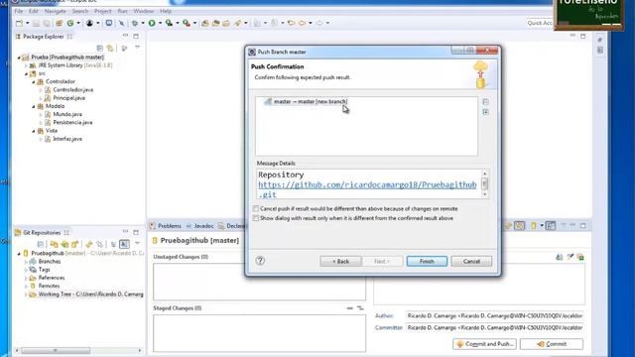Open the Window menu

[x=143, y=11]
